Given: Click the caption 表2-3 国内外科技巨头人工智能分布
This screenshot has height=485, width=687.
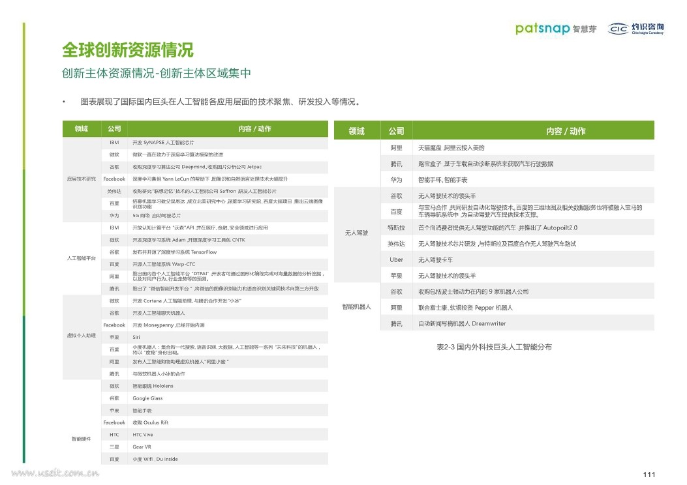Looking at the screenshot, I should click(x=494, y=347).
